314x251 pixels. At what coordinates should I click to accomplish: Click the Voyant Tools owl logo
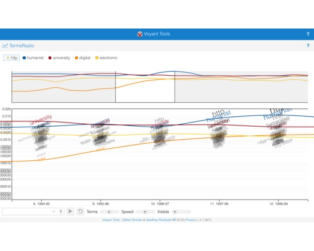pyautogui.click(x=139, y=34)
